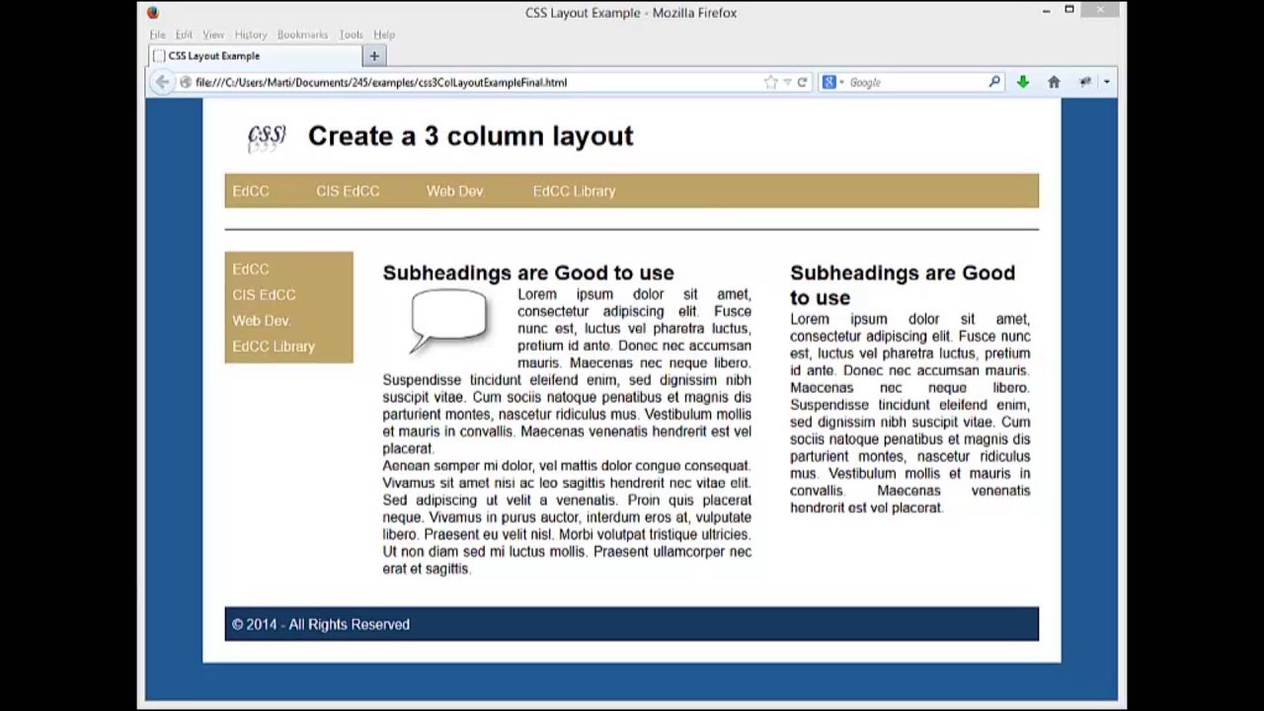This screenshot has width=1264, height=711.
Task: Open the URL history dropdown arrow
Action: [787, 83]
